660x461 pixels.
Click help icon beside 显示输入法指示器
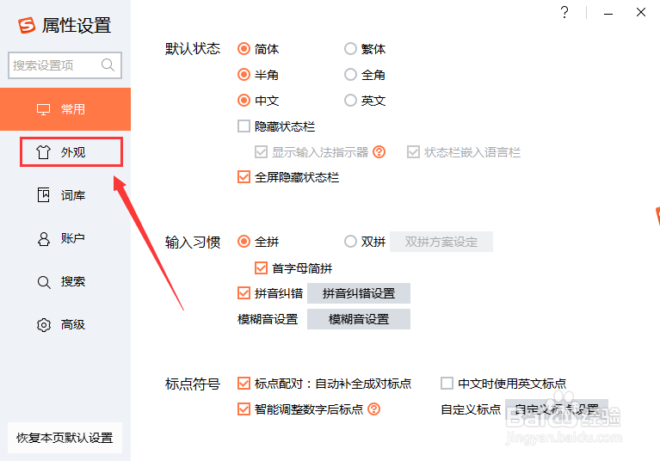379,152
